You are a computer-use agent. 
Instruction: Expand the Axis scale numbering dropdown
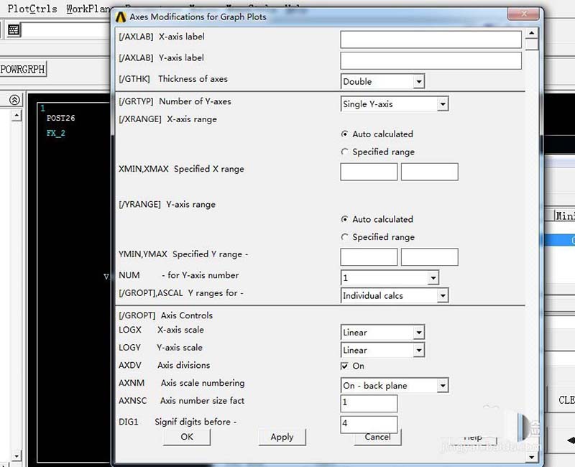pos(443,386)
